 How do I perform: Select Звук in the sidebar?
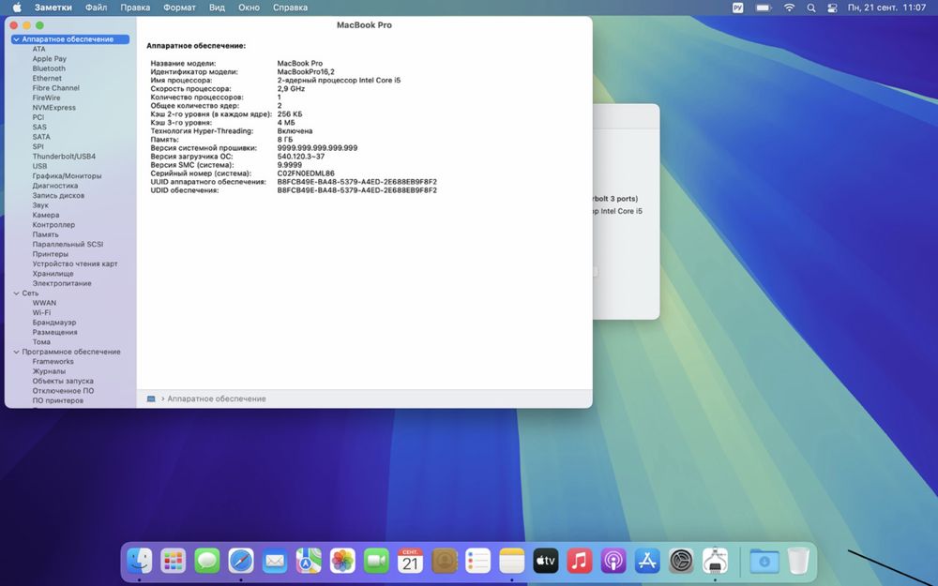pos(40,205)
